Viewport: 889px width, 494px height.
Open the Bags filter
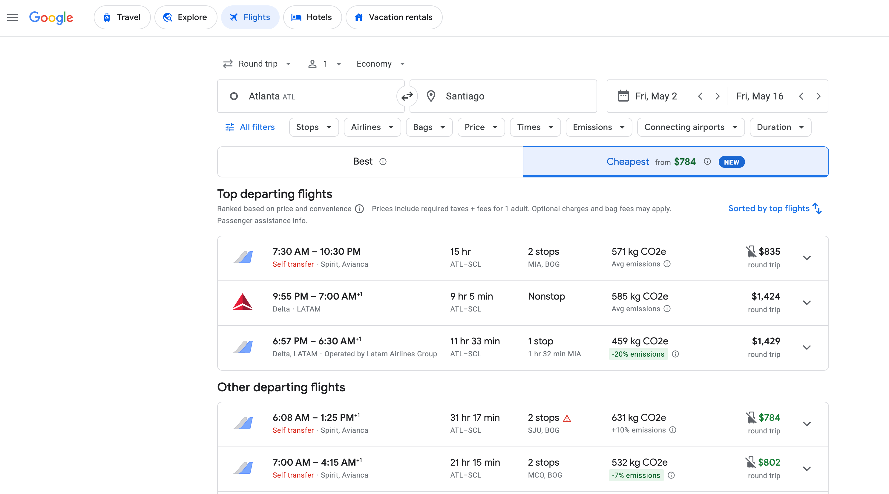(429, 127)
